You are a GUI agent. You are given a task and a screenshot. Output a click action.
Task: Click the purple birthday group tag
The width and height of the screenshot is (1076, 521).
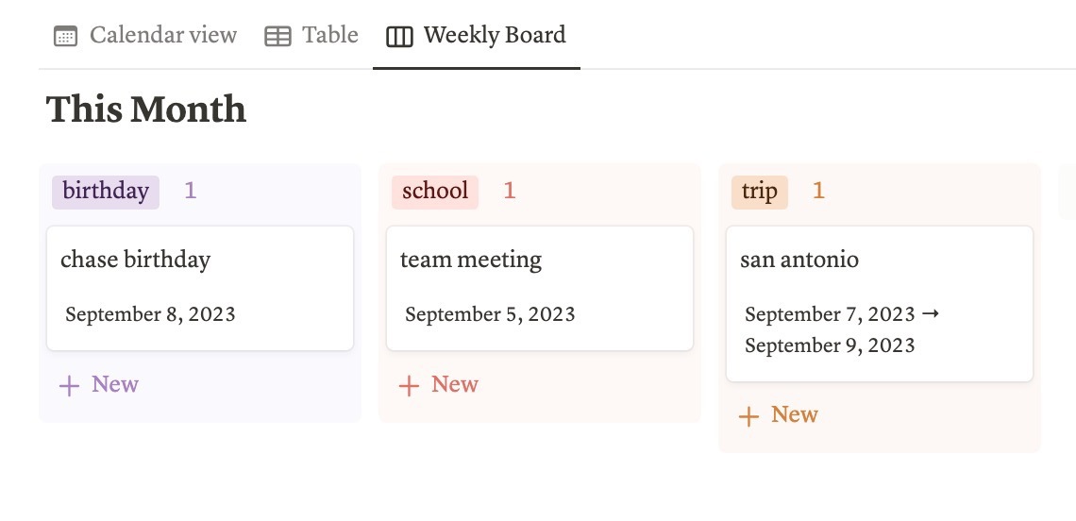tap(106, 192)
